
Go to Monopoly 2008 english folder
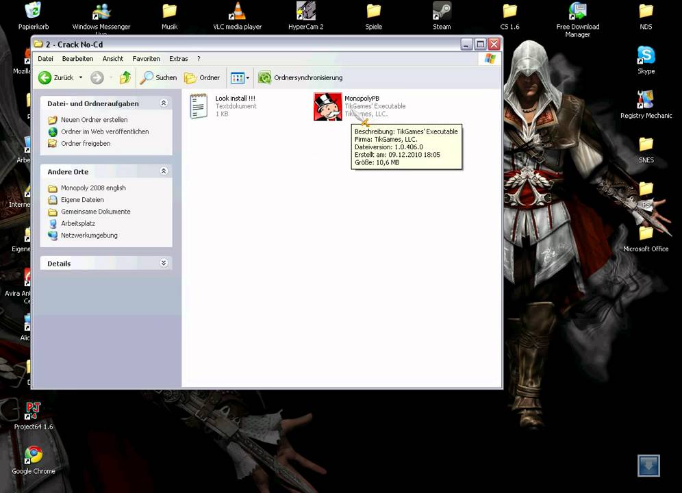point(93,188)
